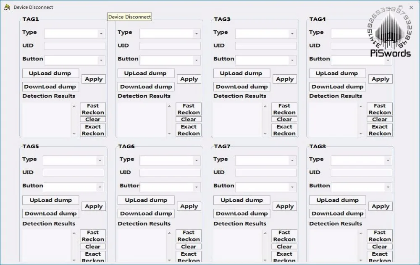This screenshot has width=420, height=265.
Task: Apply settings for TAG7
Action: tap(285, 206)
